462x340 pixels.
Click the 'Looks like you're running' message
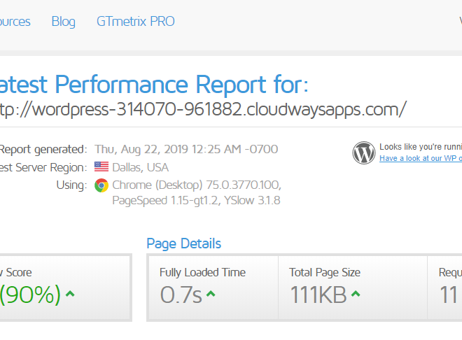point(421,147)
